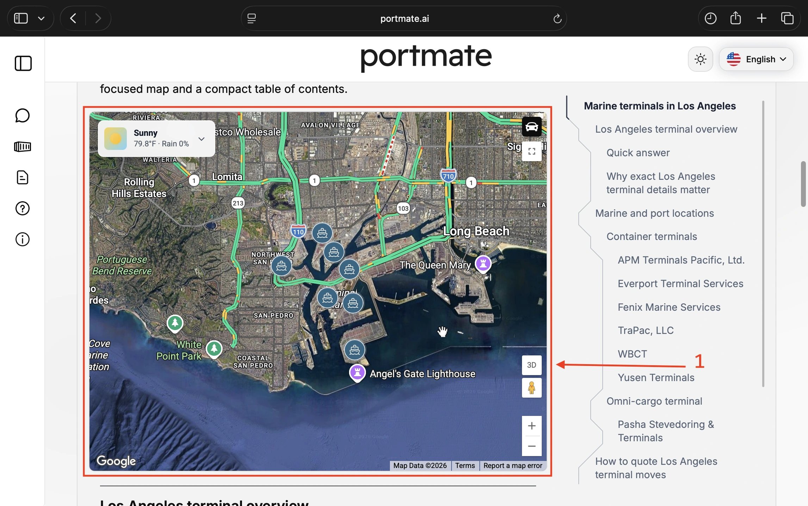The width and height of the screenshot is (808, 506).
Task: Zoom in the map with plus button
Action: [532, 426]
